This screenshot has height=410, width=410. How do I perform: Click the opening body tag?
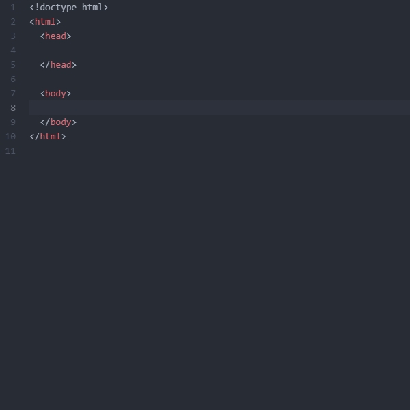56,94
